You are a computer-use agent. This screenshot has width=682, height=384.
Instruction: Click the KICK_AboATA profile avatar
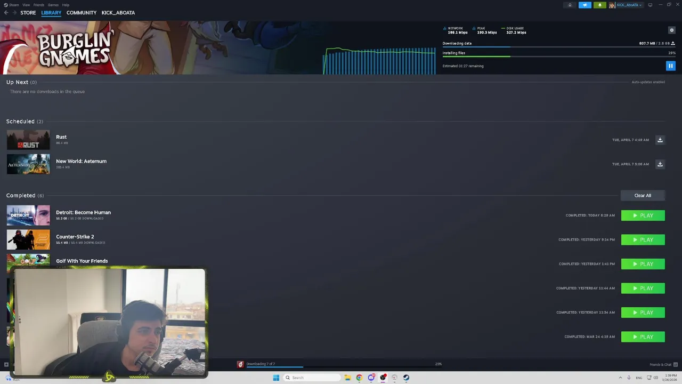pos(612,5)
